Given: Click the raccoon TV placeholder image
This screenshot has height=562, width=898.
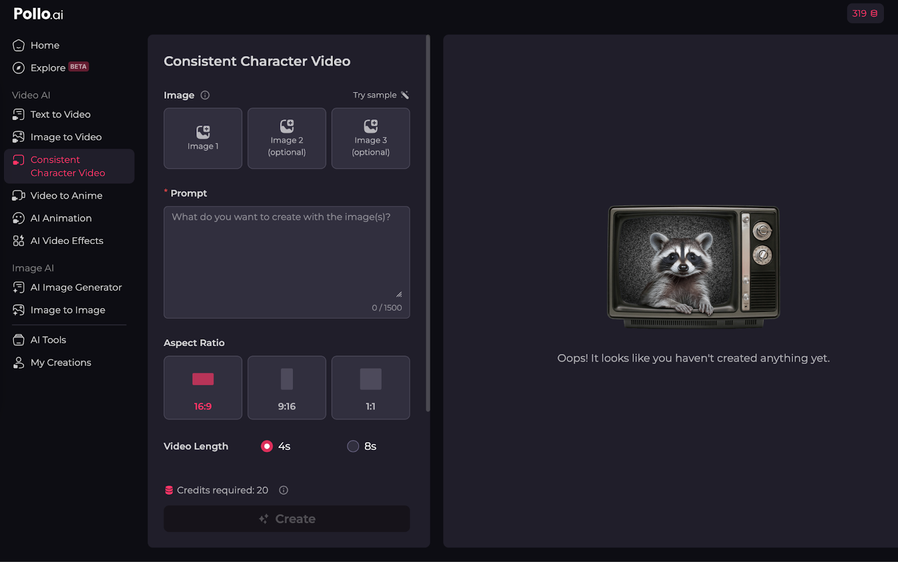Looking at the screenshot, I should point(694,266).
